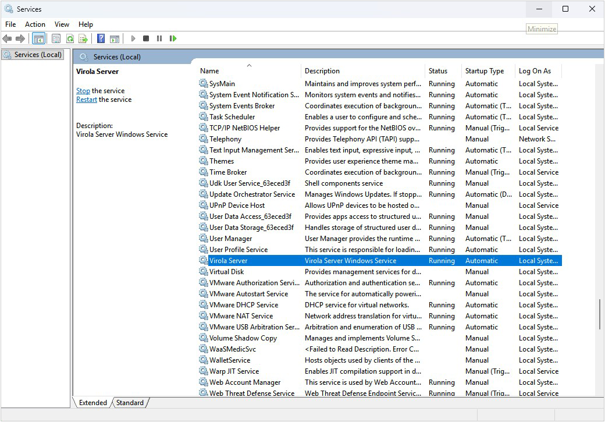The width and height of the screenshot is (605, 422).
Task: Open the Action menu
Action: (35, 24)
